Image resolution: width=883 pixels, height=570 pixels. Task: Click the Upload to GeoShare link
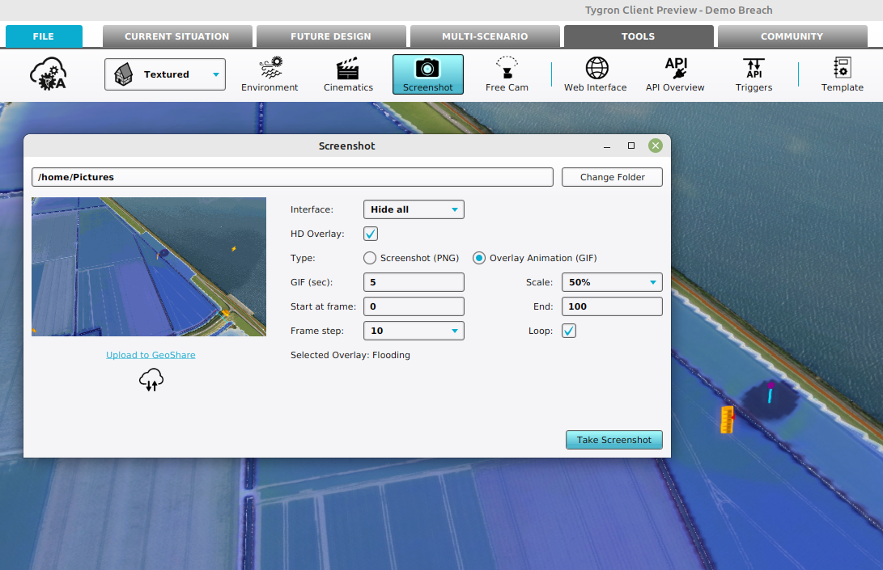pyautogui.click(x=151, y=355)
